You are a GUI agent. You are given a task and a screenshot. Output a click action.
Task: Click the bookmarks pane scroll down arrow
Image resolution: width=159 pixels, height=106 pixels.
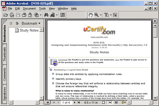(x=42, y=98)
